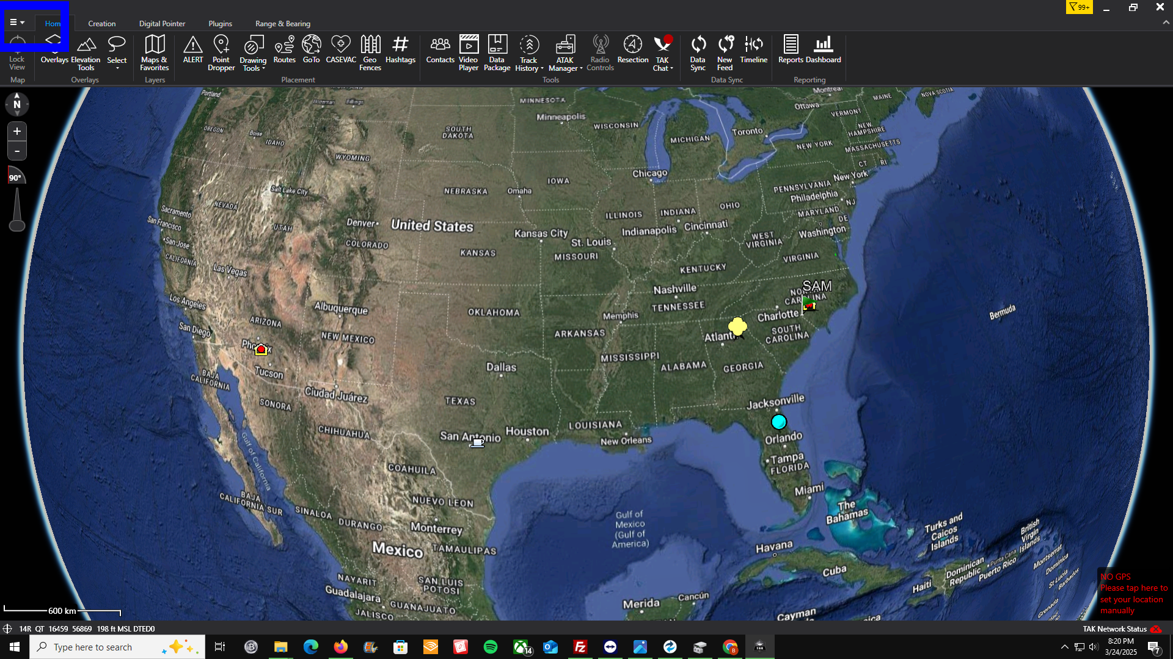Open the Routes tool
The image size is (1173, 659).
tap(285, 50)
